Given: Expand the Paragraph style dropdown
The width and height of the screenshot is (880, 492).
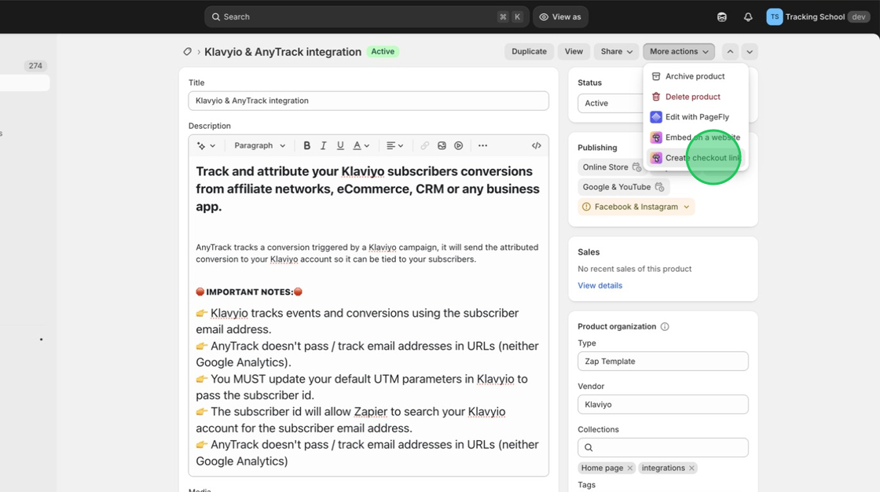Looking at the screenshot, I should point(259,145).
